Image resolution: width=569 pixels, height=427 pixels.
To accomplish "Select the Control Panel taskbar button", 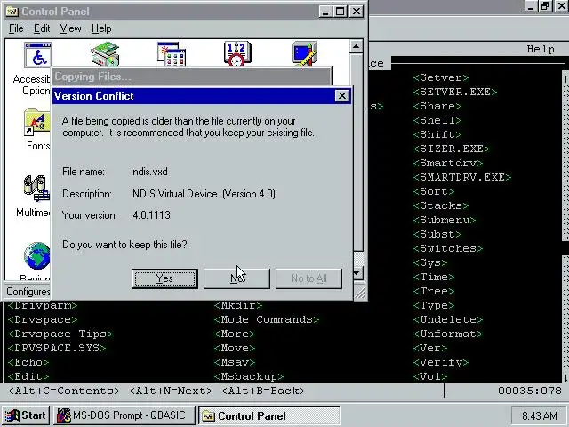I will click(x=268, y=415).
